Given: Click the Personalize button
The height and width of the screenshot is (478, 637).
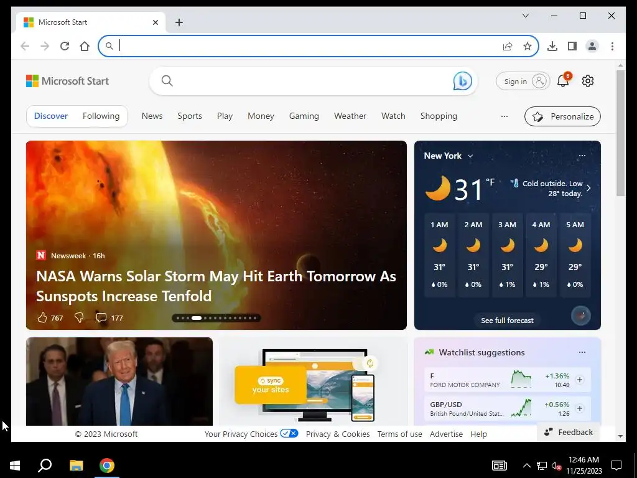Looking at the screenshot, I should coord(562,116).
